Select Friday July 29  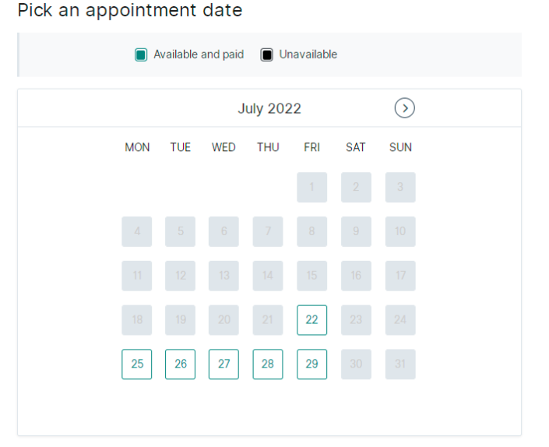312,364
